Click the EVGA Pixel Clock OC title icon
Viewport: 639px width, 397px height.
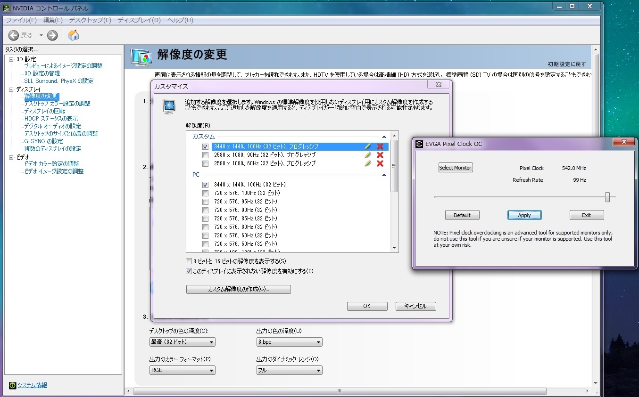(x=419, y=144)
